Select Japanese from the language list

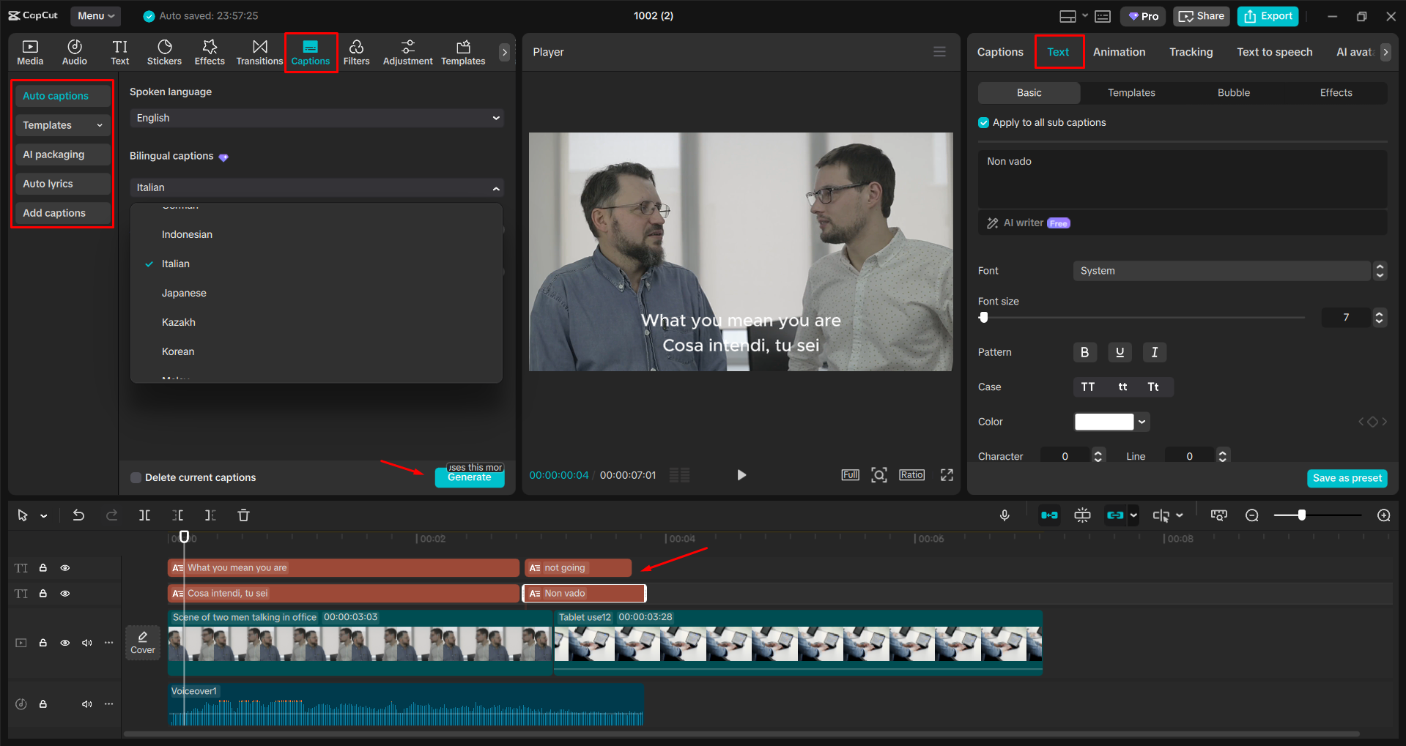pyautogui.click(x=183, y=292)
